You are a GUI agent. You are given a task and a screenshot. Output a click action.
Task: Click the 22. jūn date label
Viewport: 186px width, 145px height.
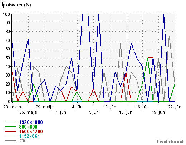click(175, 107)
